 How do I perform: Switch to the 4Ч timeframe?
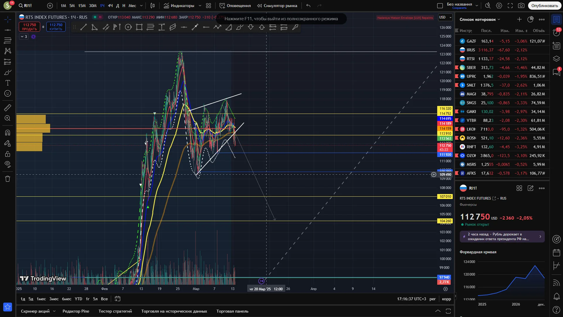(110, 6)
